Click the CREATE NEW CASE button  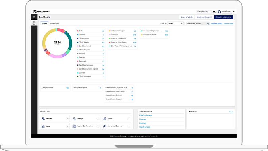(x=224, y=17)
